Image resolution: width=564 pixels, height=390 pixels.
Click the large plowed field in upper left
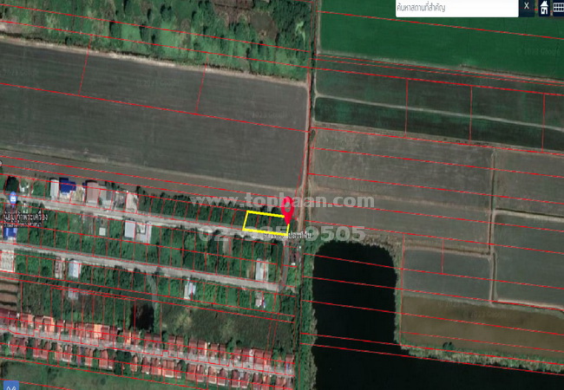click(148, 113)
